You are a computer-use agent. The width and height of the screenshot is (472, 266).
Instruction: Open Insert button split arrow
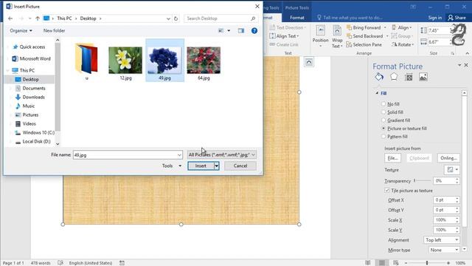pyautogui.click(x=216, y=166)
